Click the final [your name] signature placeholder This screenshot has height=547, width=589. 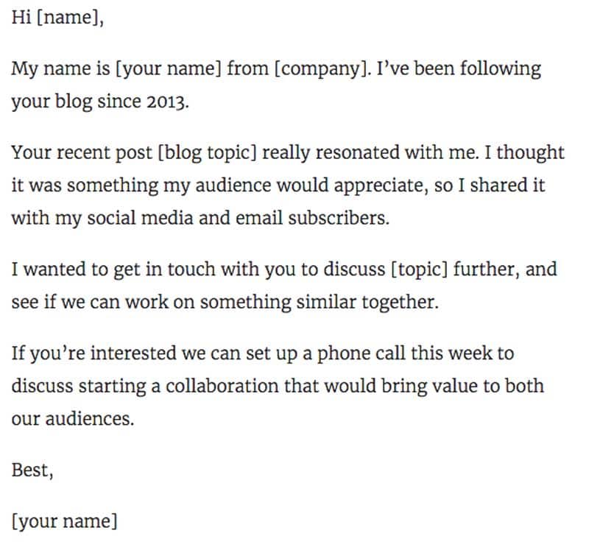(x=65, y=522)
